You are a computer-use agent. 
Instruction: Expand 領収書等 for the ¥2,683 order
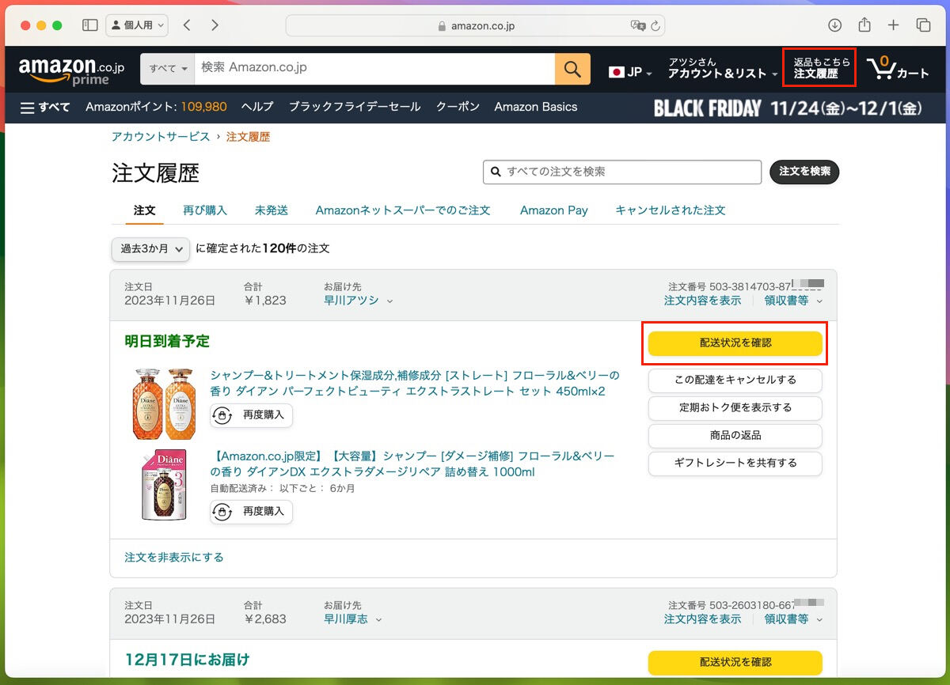[794, 619]
